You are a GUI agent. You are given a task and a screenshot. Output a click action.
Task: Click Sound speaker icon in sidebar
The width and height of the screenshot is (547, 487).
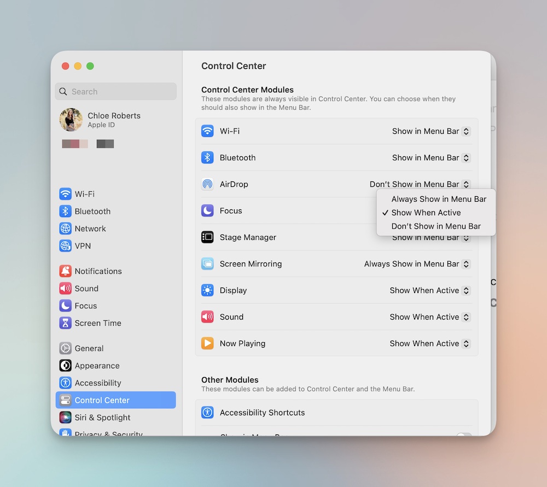[x=65, y=288]
